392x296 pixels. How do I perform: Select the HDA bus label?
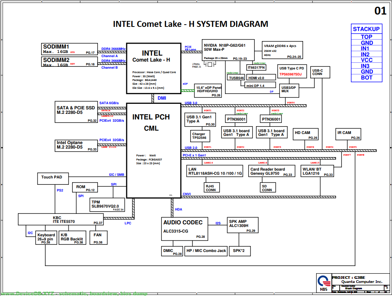(179, 209)
